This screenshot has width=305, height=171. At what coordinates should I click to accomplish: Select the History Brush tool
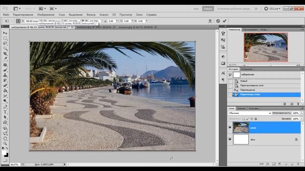5,80
